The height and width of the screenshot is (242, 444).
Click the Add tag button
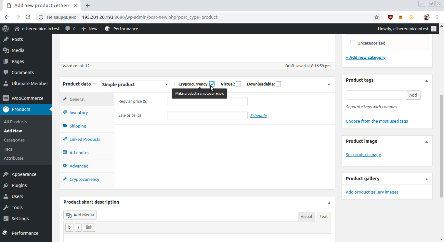(413, 95)
